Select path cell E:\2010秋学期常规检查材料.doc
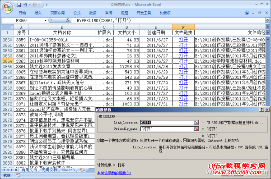271x179 pixels. pyautogui.click(x=230, y=61)
